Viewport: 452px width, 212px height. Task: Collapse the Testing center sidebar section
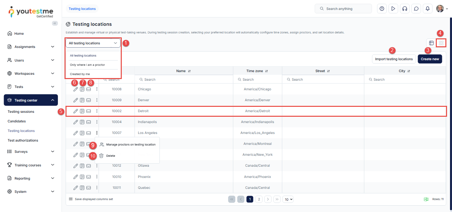click(x=31, y=100)
